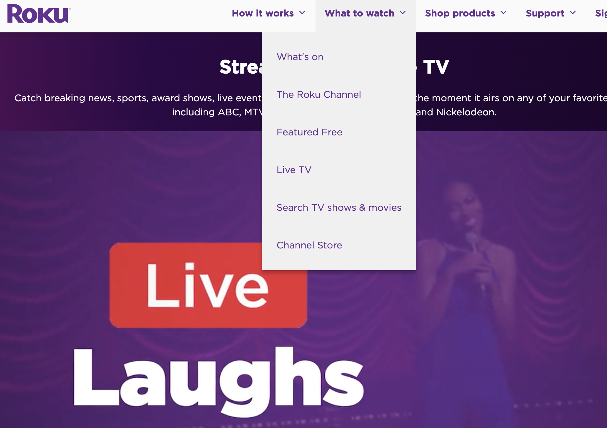
Task: Click the 'How it works' chevron icon
Action: [x=302, y=12]
